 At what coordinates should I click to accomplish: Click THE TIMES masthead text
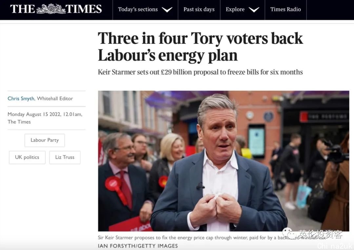pos(56,9)
